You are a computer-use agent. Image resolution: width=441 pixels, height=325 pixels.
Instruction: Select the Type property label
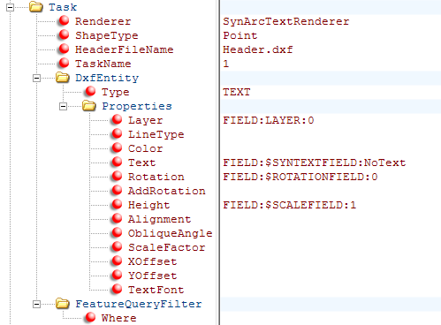pos(116,92)
